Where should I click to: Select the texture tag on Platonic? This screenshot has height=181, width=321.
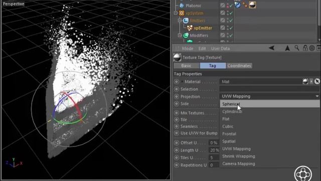click(252, 5)
